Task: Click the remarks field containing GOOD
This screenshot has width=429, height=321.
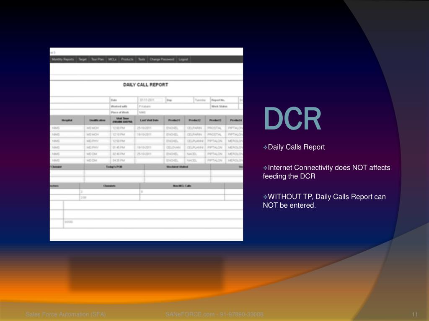Action: coord(153,223)
